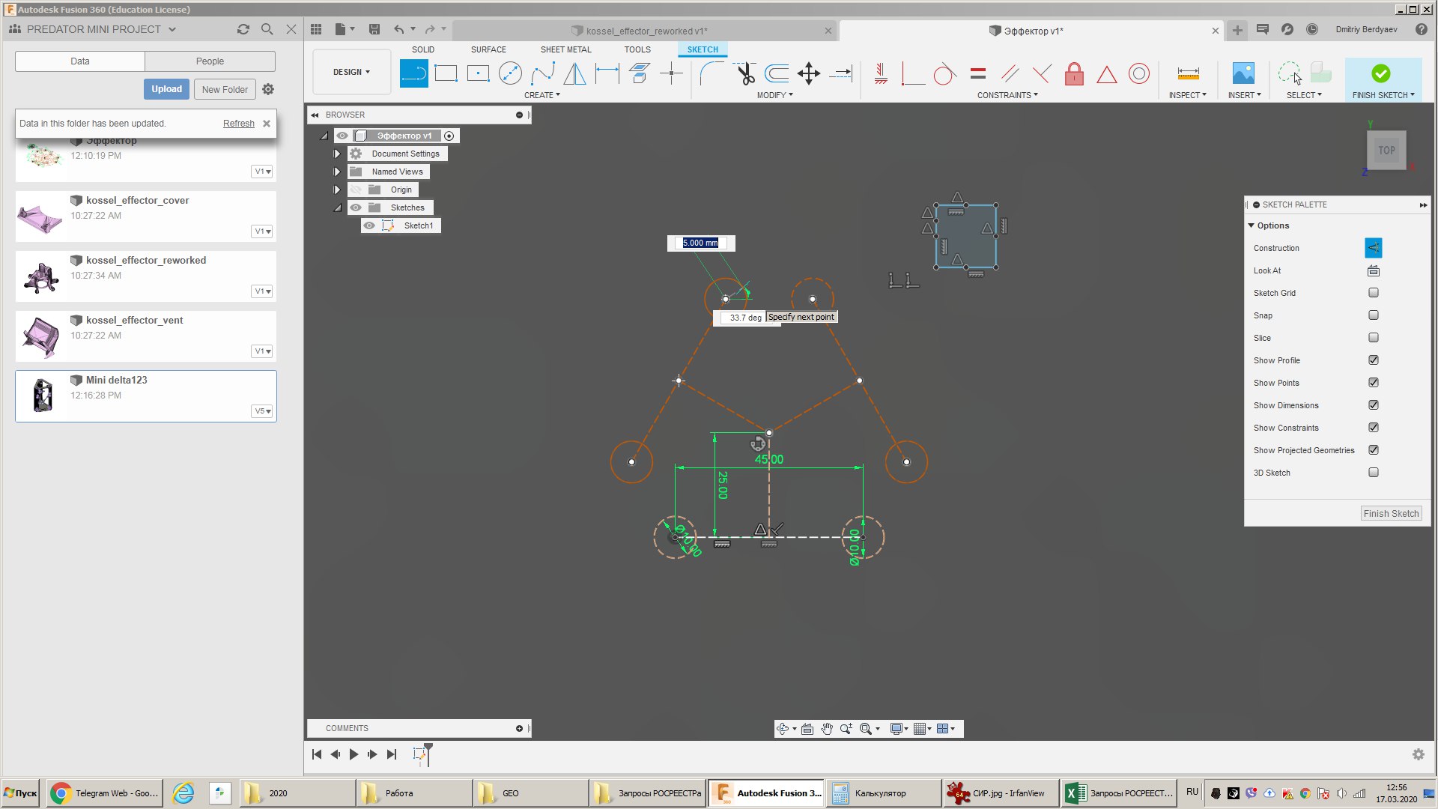Open the DESIGN workspace dropdown
The width and height of the screenshot is (1438, 809).
click(x=351, y=72)
